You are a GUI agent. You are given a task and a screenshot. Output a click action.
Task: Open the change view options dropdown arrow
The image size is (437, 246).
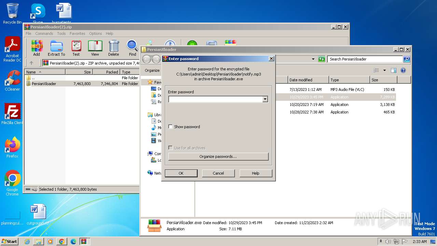point(384,70)
